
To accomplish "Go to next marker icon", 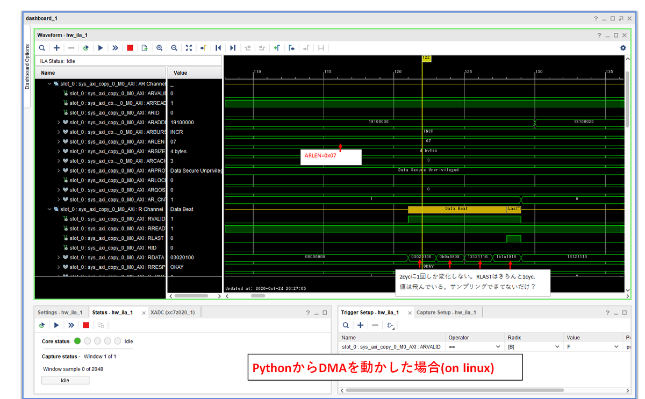I will pos(306,48).
